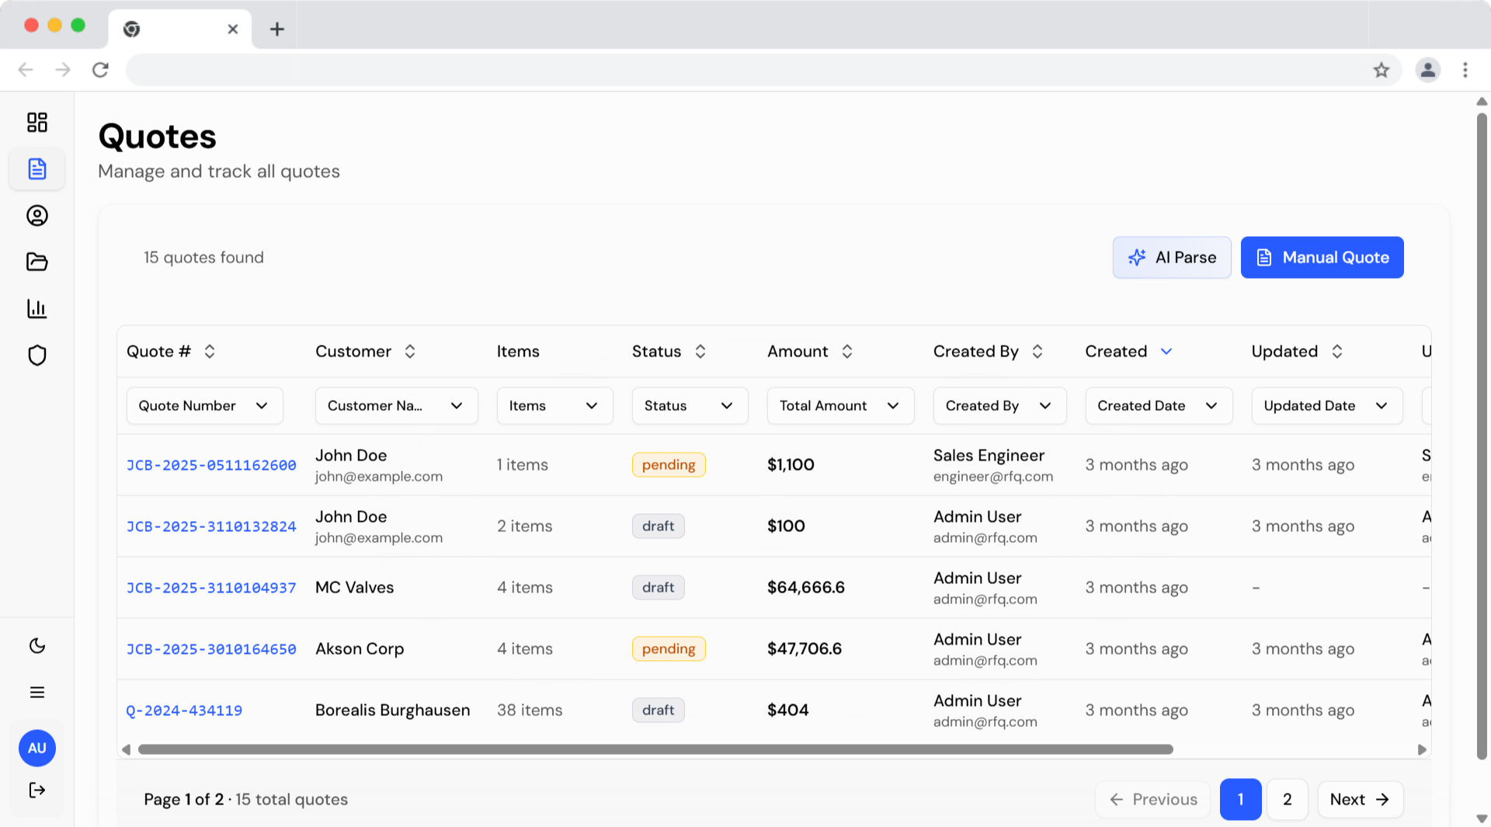Open the browser profile icon

[1427, 70]
